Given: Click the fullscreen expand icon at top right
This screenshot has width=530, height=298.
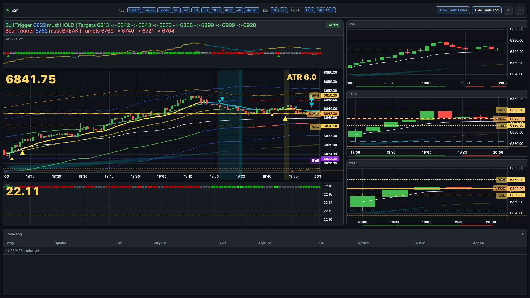Looking at the screenshot, I should tap(519, 10).
